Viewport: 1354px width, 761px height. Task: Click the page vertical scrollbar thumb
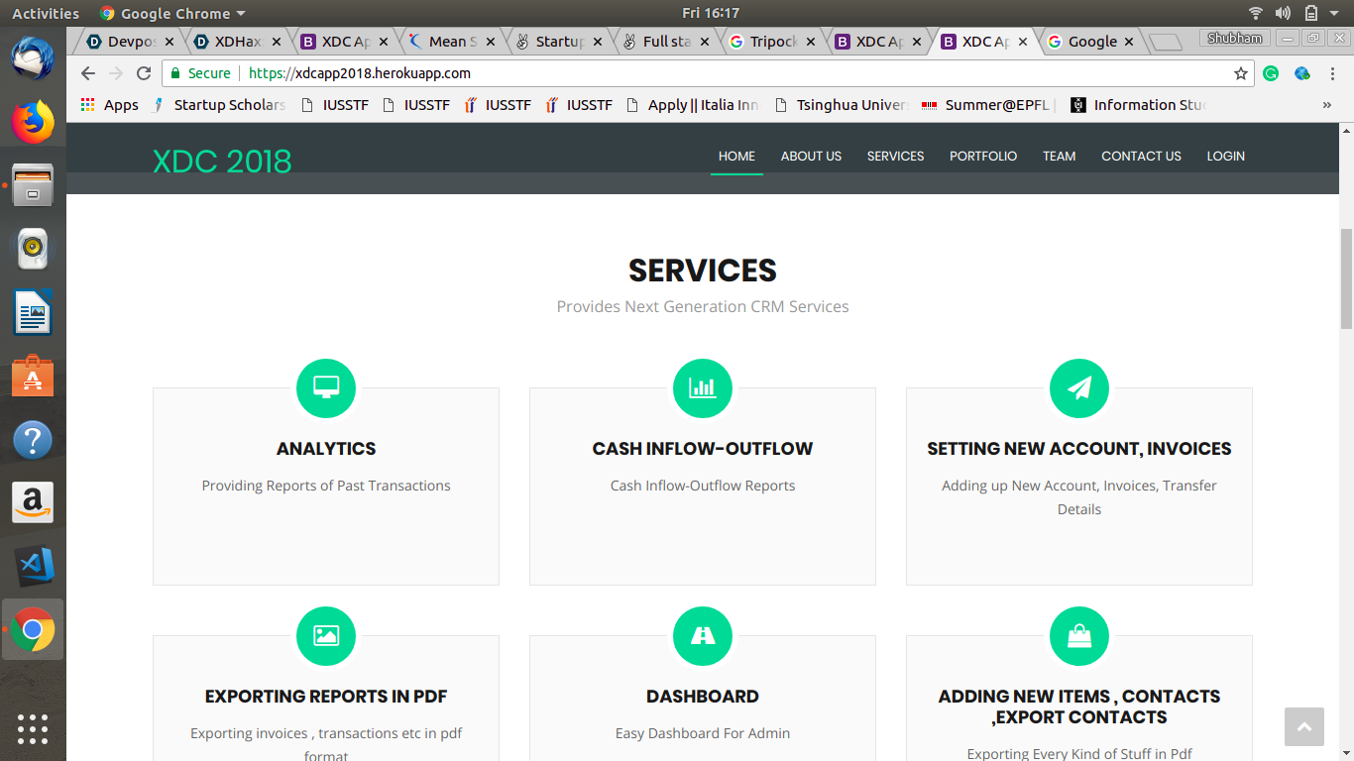click(1346, 278)
